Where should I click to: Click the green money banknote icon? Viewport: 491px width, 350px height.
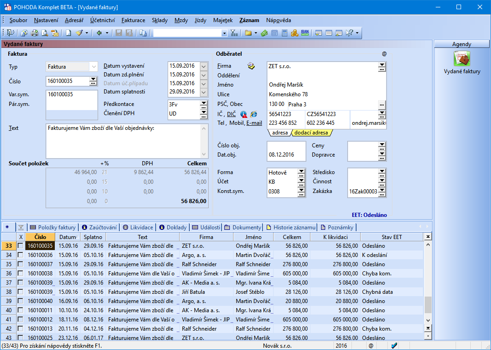pyautogui.click(x=264, y=33)
